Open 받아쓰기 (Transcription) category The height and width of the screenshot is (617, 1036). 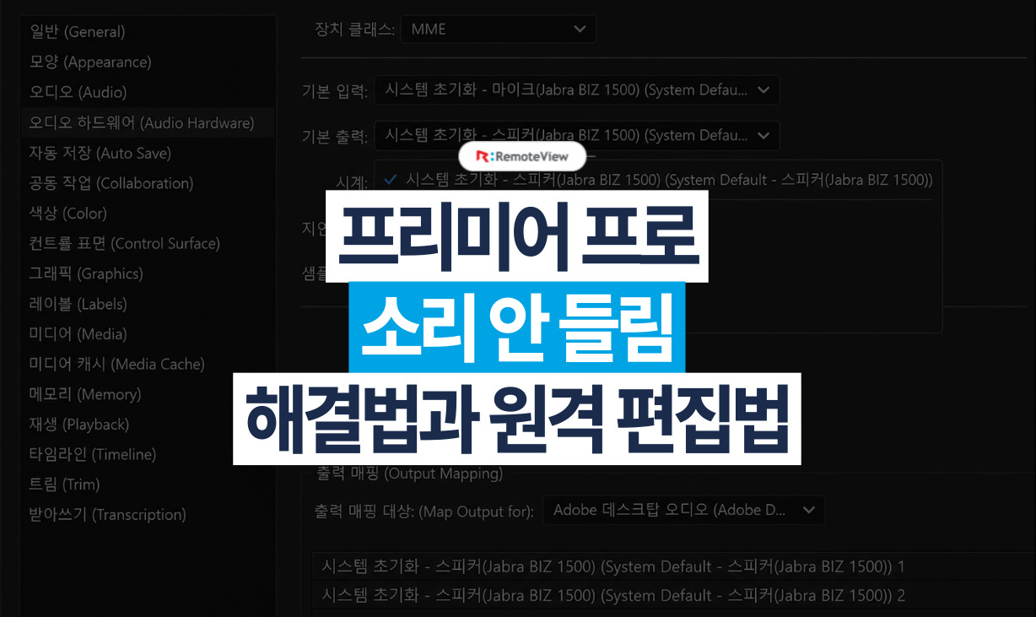tap(107, 515)
